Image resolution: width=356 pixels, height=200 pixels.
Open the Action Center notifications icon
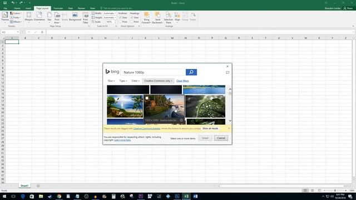350,196
